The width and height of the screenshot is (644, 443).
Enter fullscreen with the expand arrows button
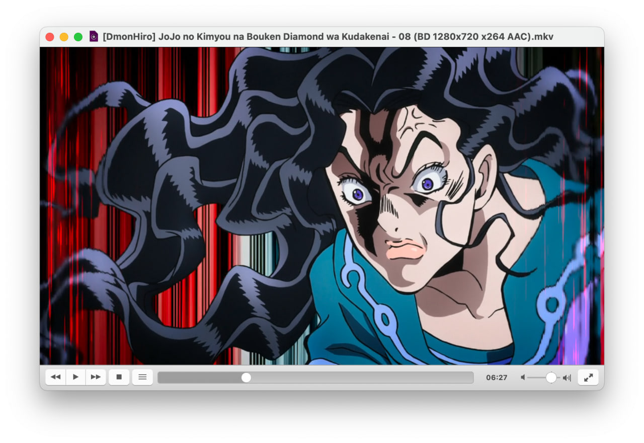point(588,377)
